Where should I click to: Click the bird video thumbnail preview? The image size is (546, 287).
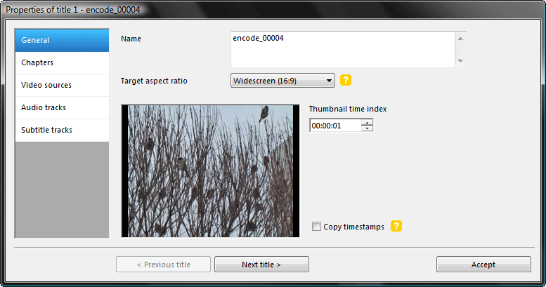point(210,171)
